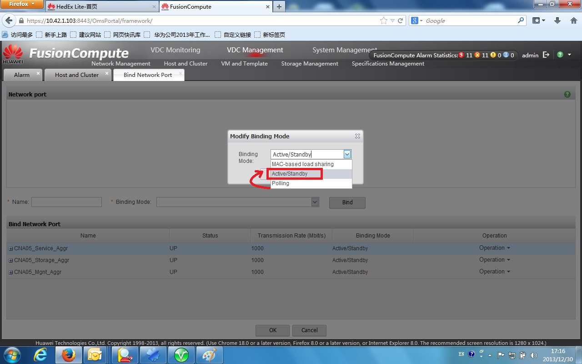The height and width of the screenshot is (364, 582).
Task: Open the Firefox downloads arrow icon
Action: [x=557, y=20]
